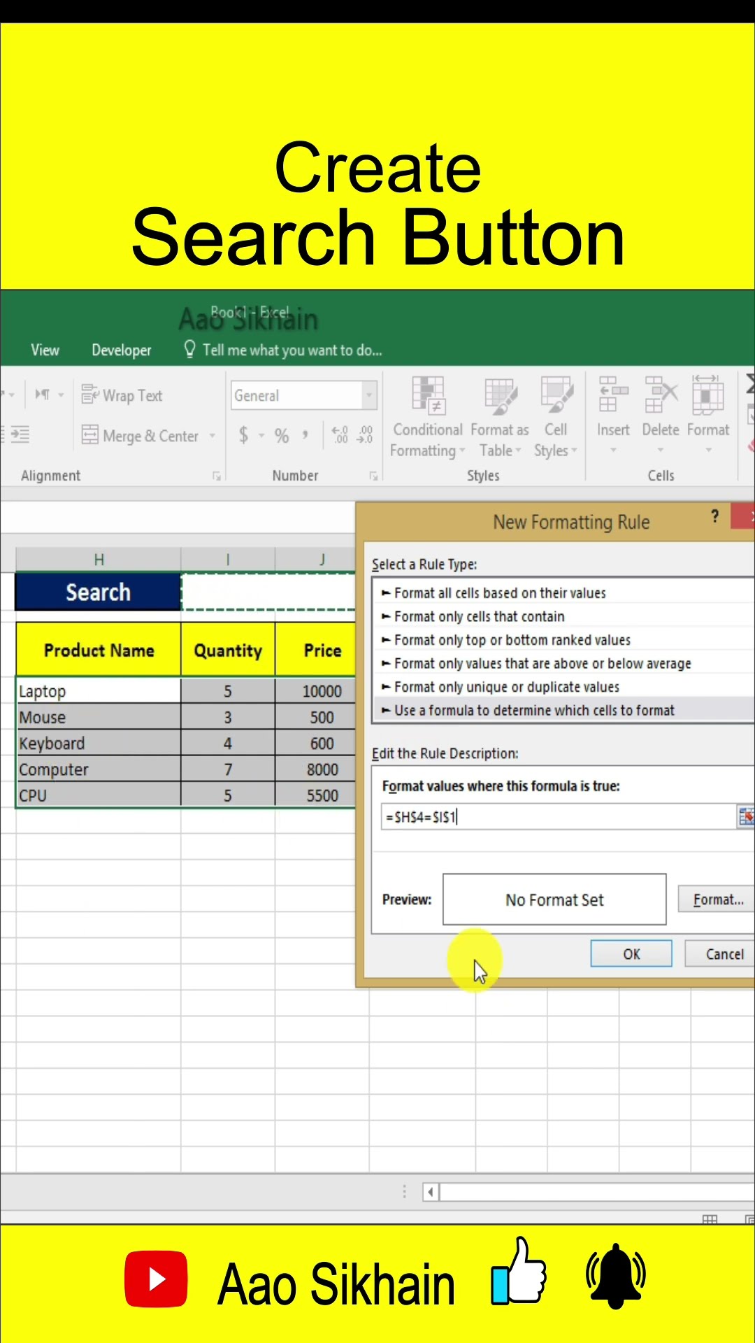Select the Price header cell

pyautogui.click(x=316, y=651)
